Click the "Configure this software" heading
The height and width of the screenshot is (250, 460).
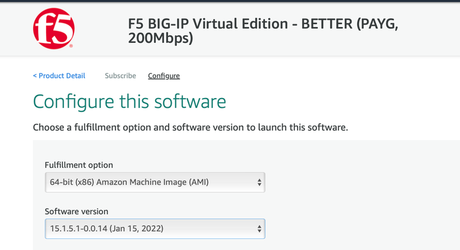coord(129,102)
